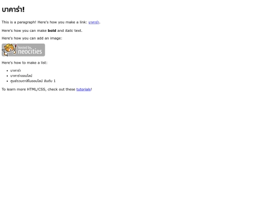Click the 'Here's how to make a list:' text
Screen dimensions: 277x208
25,63
